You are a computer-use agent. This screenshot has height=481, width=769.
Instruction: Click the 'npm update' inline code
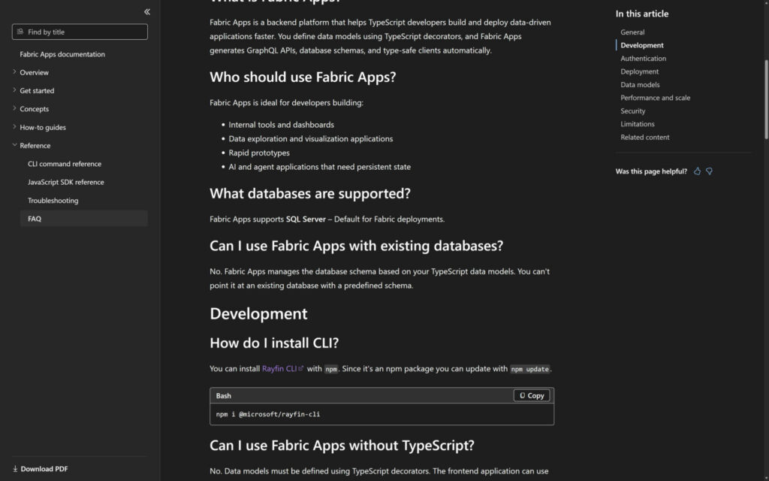point(529,369)
